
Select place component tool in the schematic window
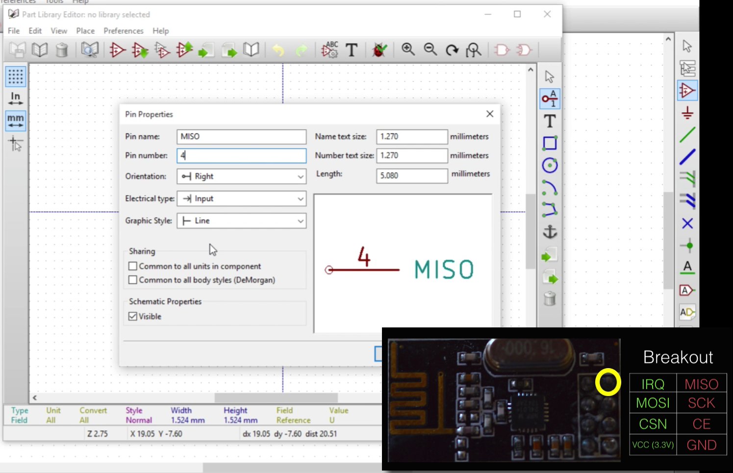click(687, 91)
